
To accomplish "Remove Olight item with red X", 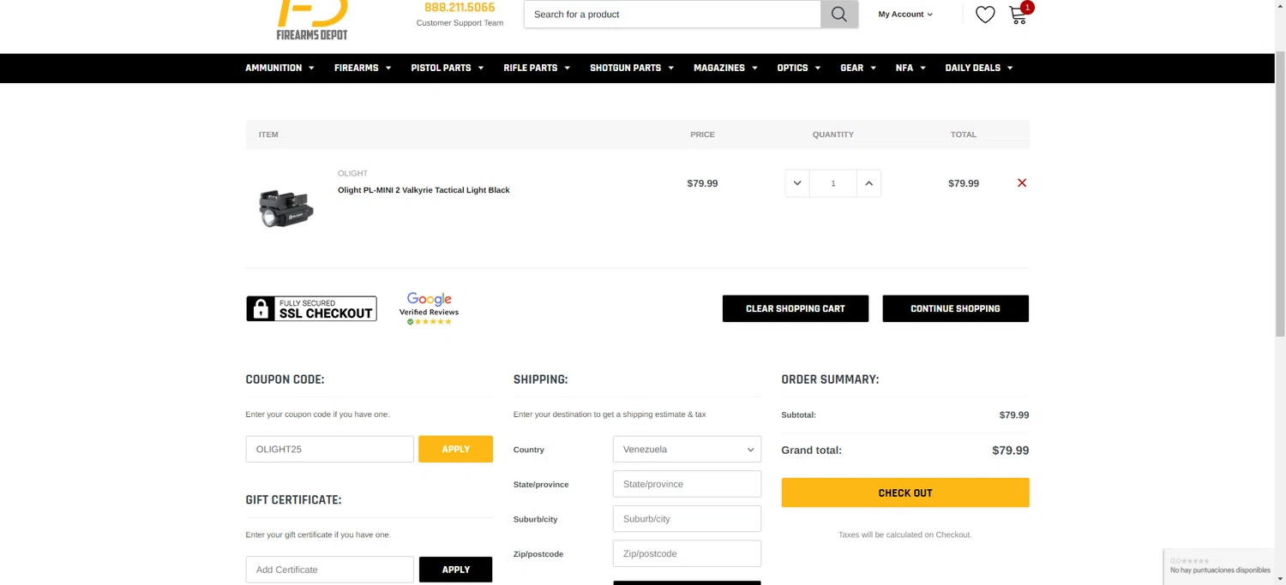I will (1022, 183).
